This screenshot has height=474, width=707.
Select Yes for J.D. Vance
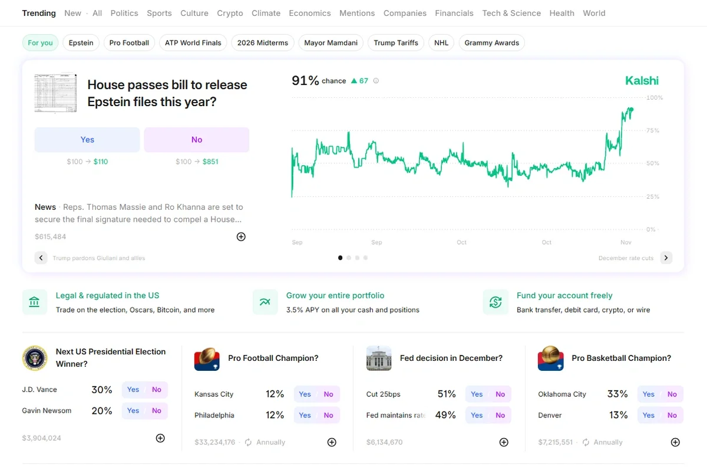(x=133, y=390)
